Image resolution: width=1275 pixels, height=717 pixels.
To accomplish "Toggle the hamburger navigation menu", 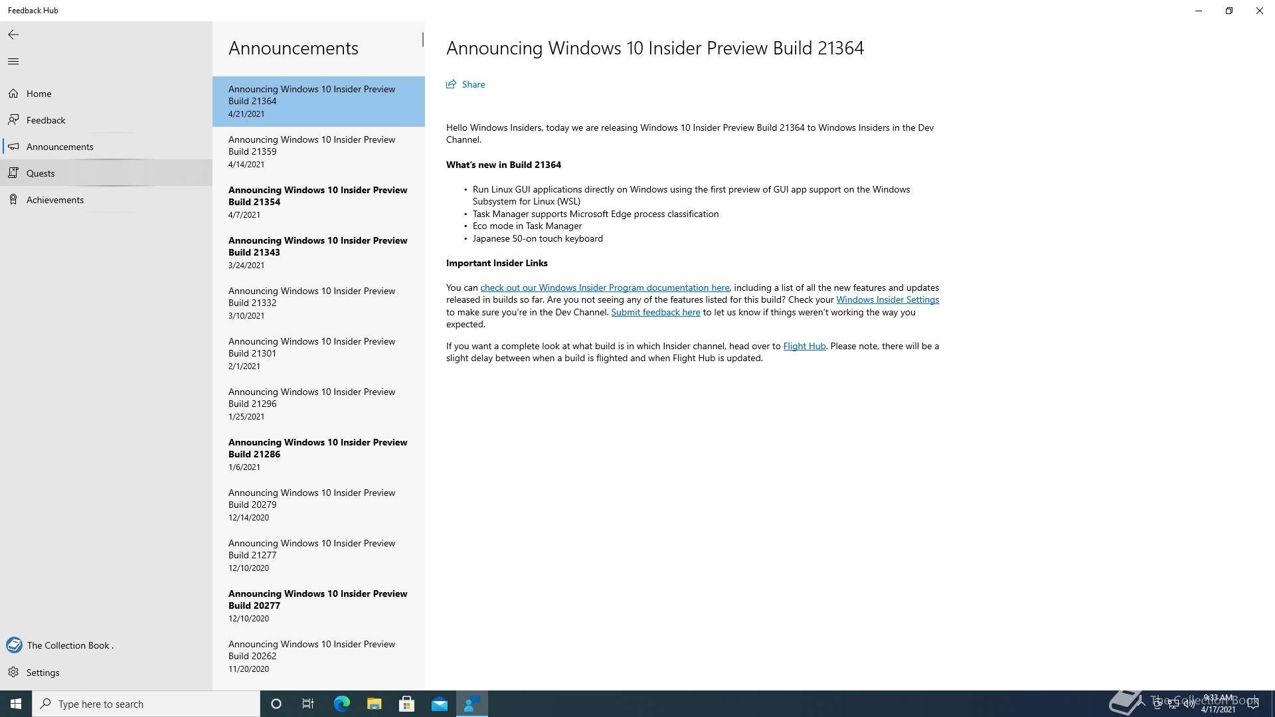I will tap(13, 62).
